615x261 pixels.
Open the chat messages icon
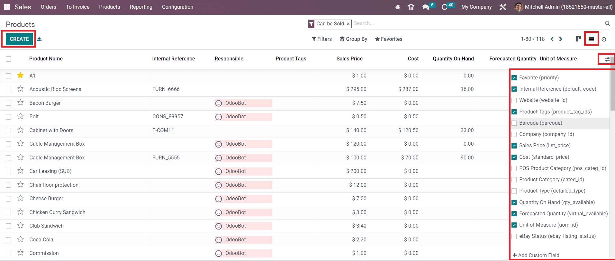click(426, 7)
